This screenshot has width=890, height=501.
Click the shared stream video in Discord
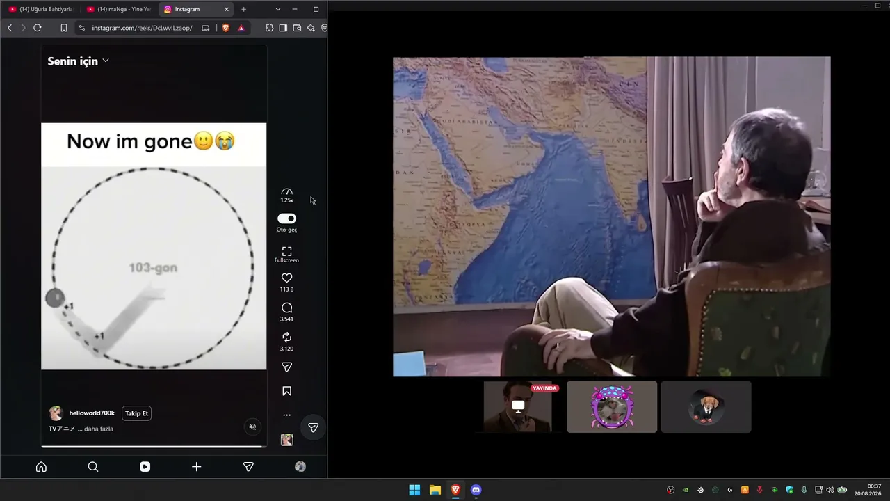(611, 216)
